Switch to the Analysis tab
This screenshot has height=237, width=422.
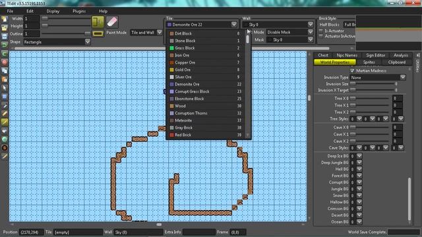pyautogui.click(x=401, y=55)
